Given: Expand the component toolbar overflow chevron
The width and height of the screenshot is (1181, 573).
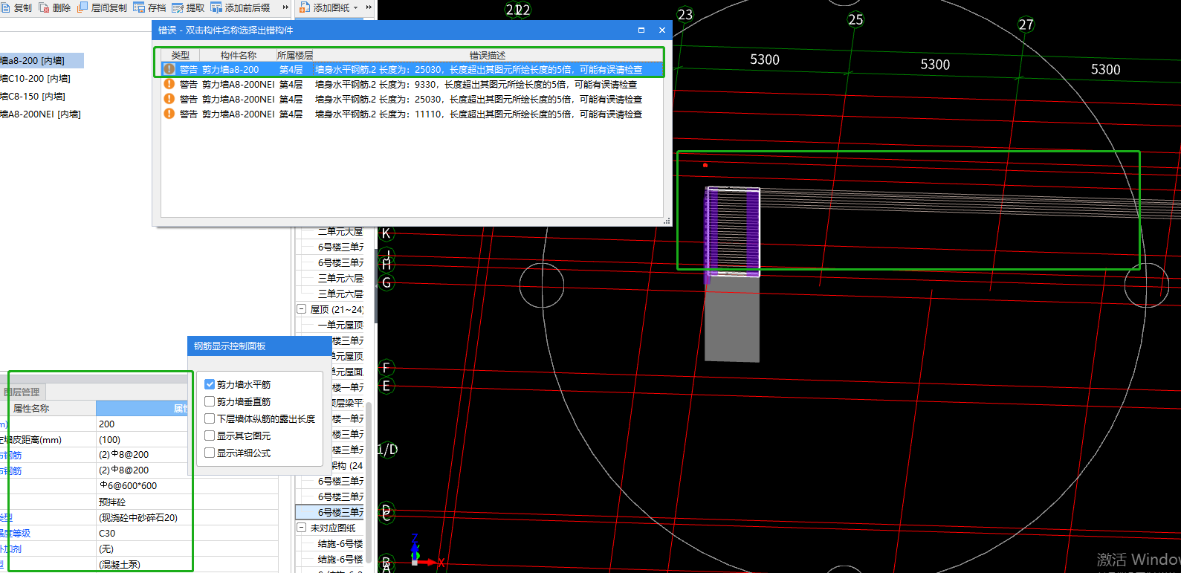Looking at the screenshot, I should (x=285, y=7).
